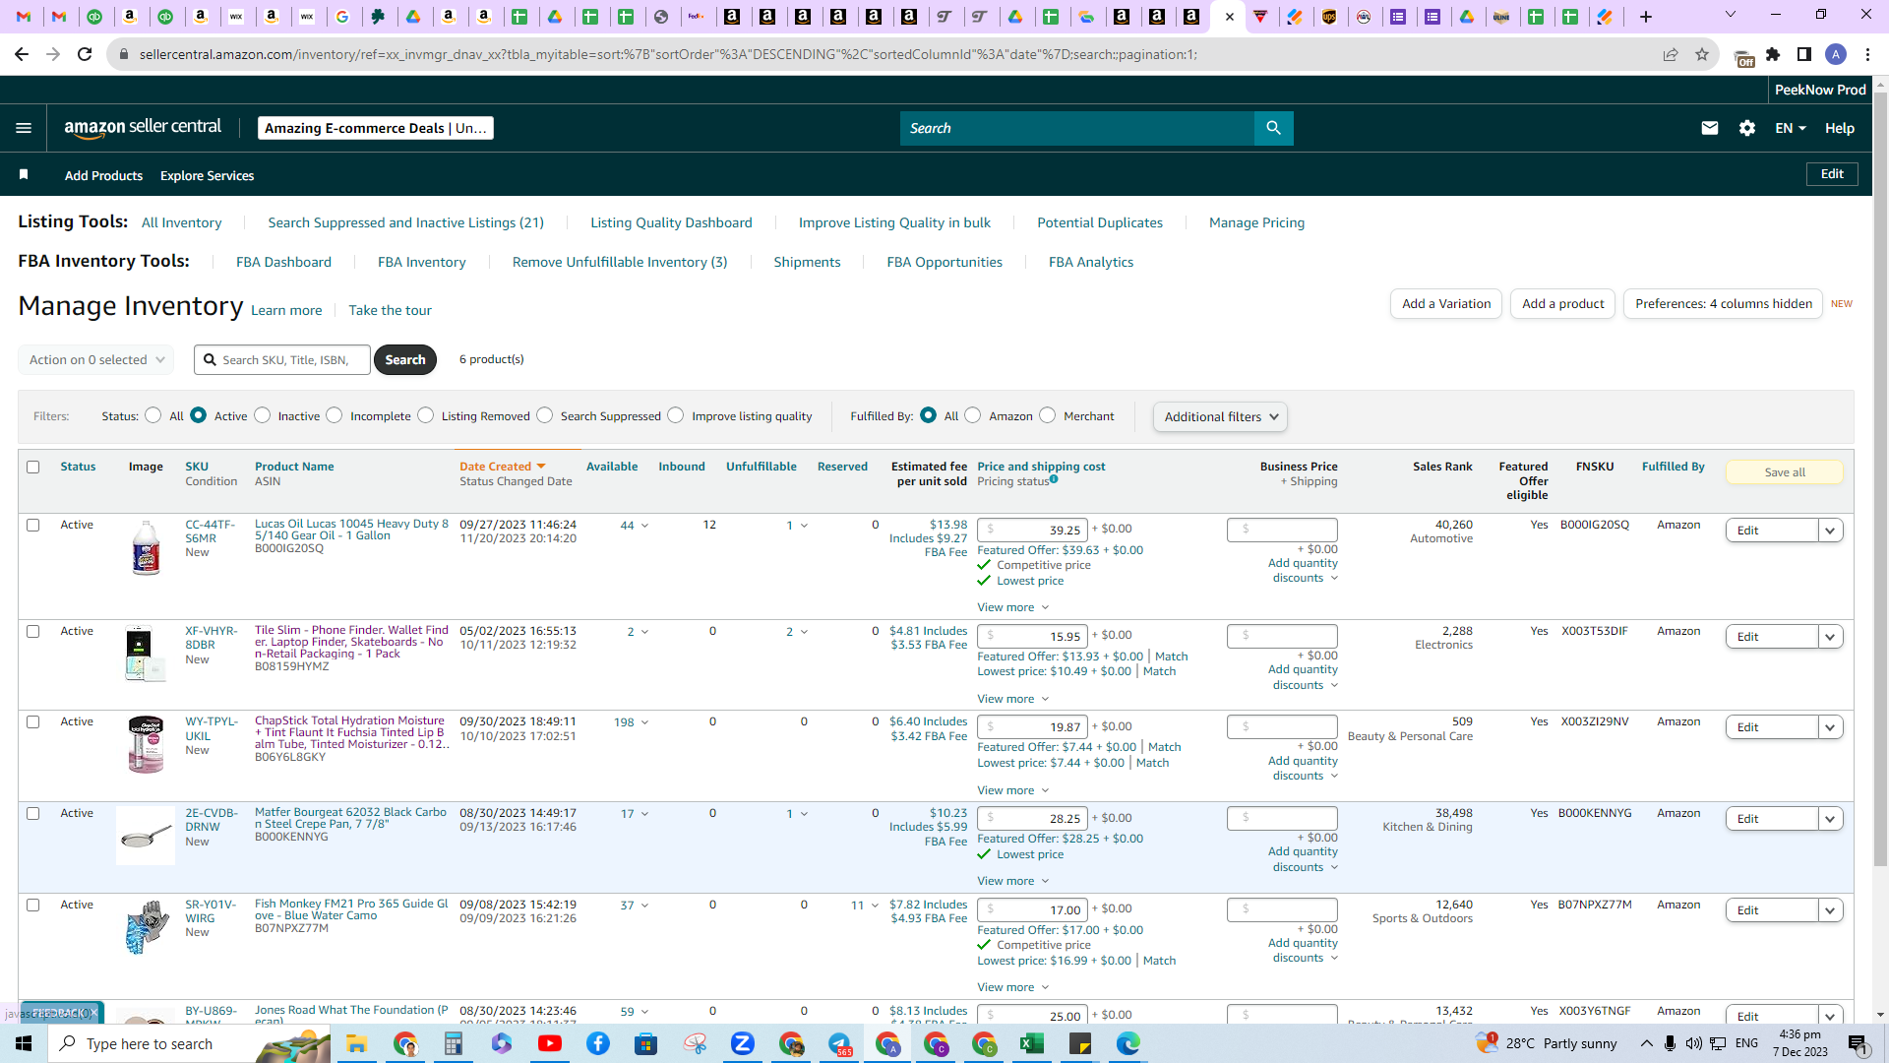
Task: Open Microsoft Edge from the taskbar
Action: click(x=1128, y=1043)
